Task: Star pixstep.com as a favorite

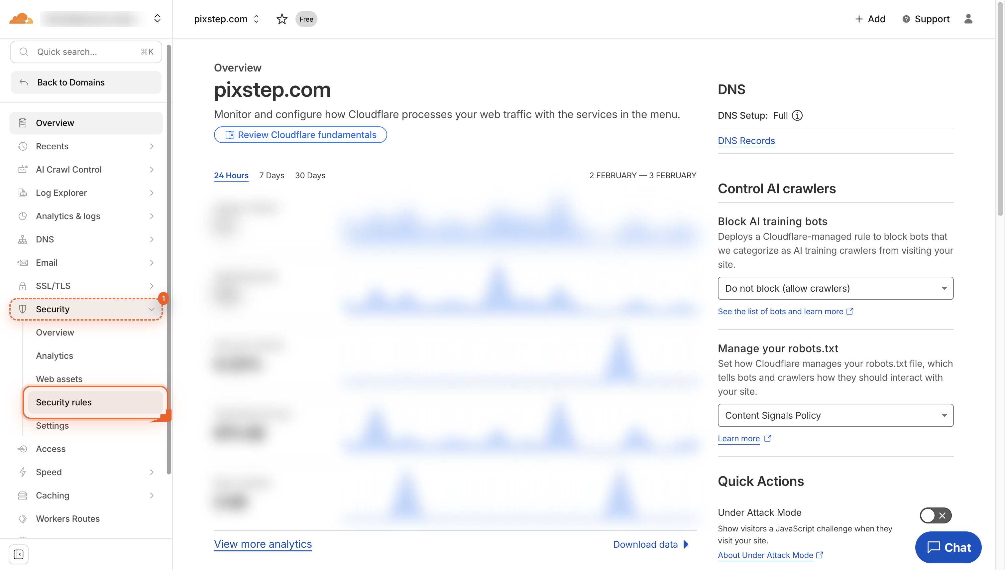Action: 282,19
